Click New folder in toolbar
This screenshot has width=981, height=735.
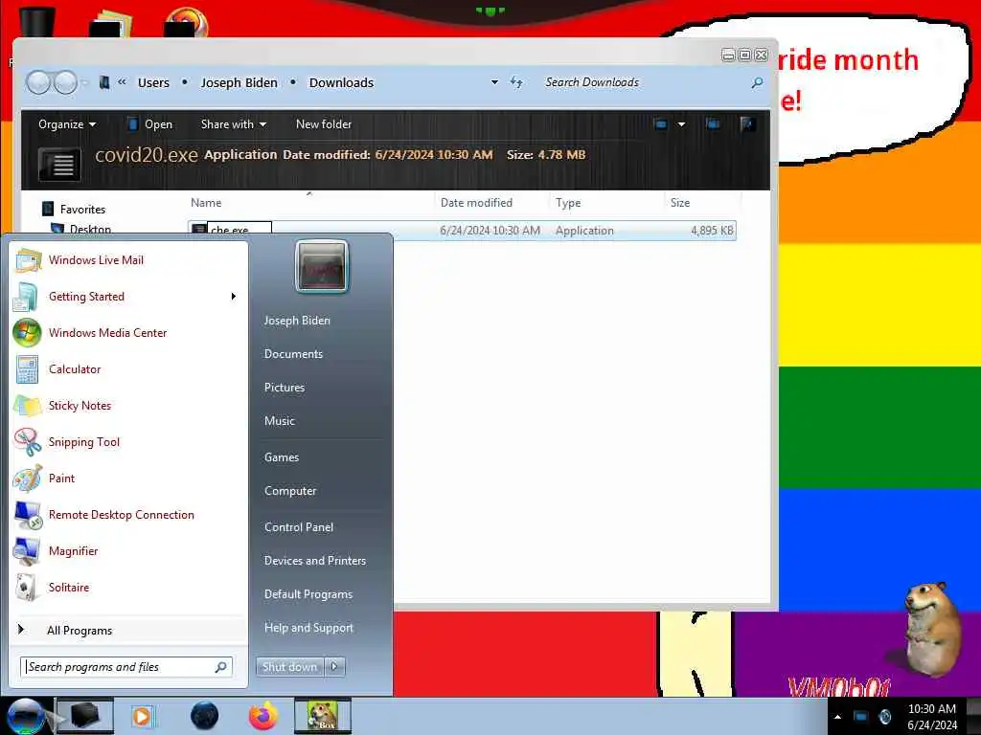tap(324, 124)
